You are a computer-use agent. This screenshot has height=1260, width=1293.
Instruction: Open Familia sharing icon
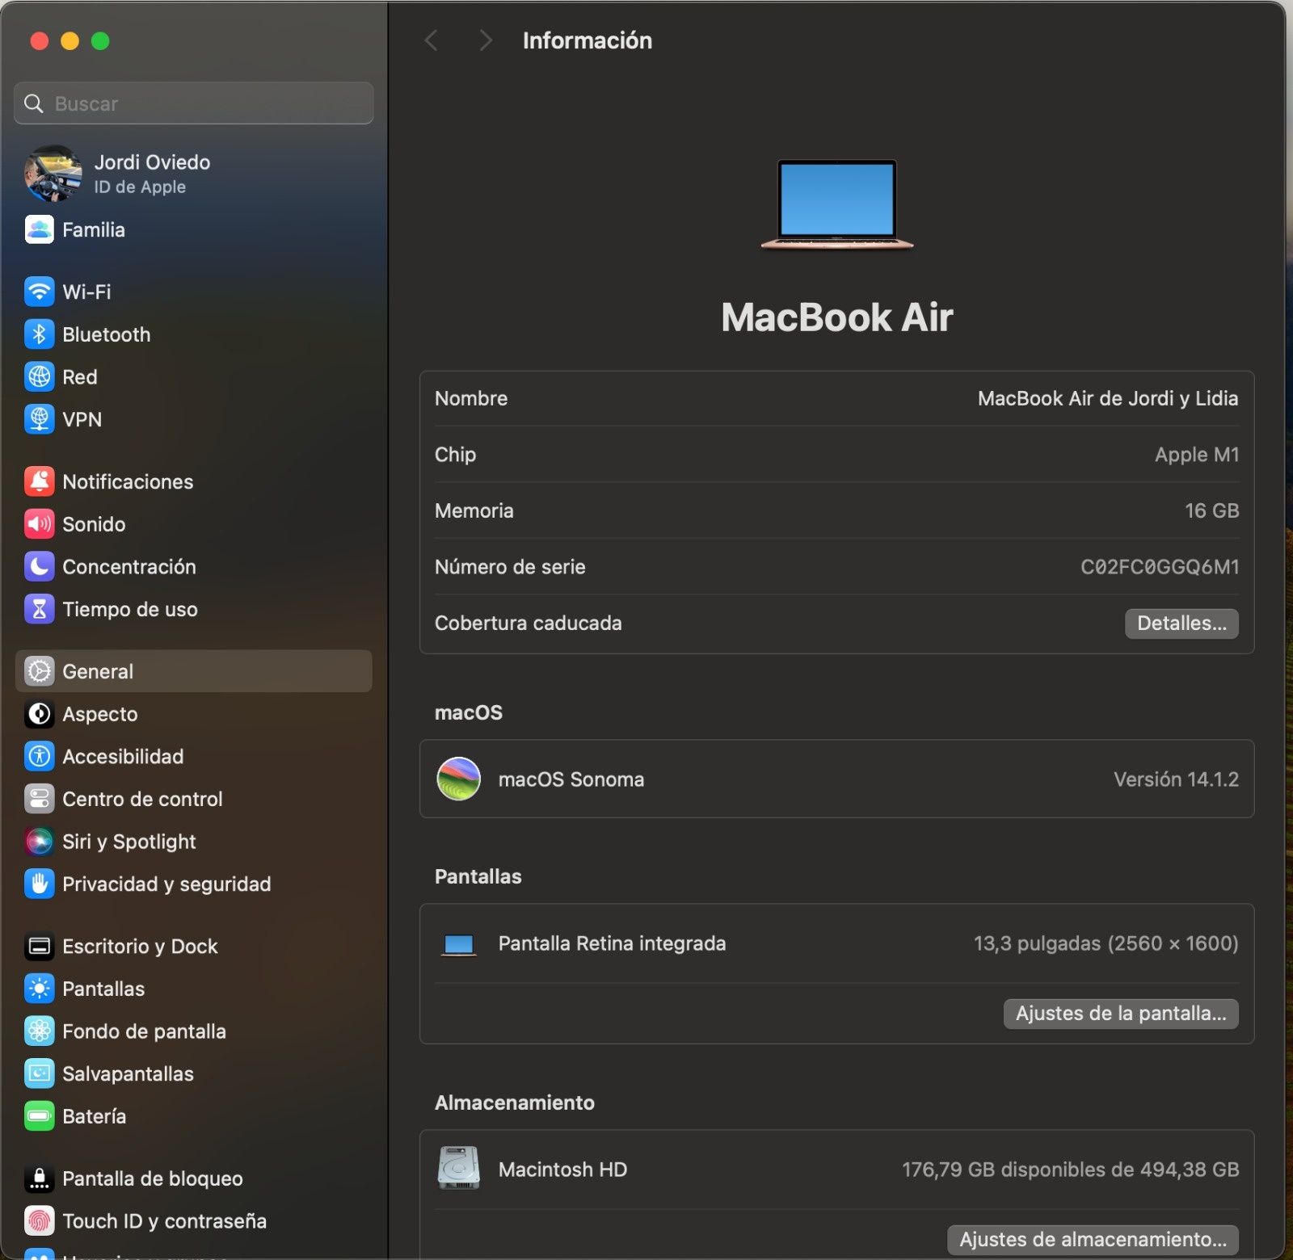coord(39,229)
